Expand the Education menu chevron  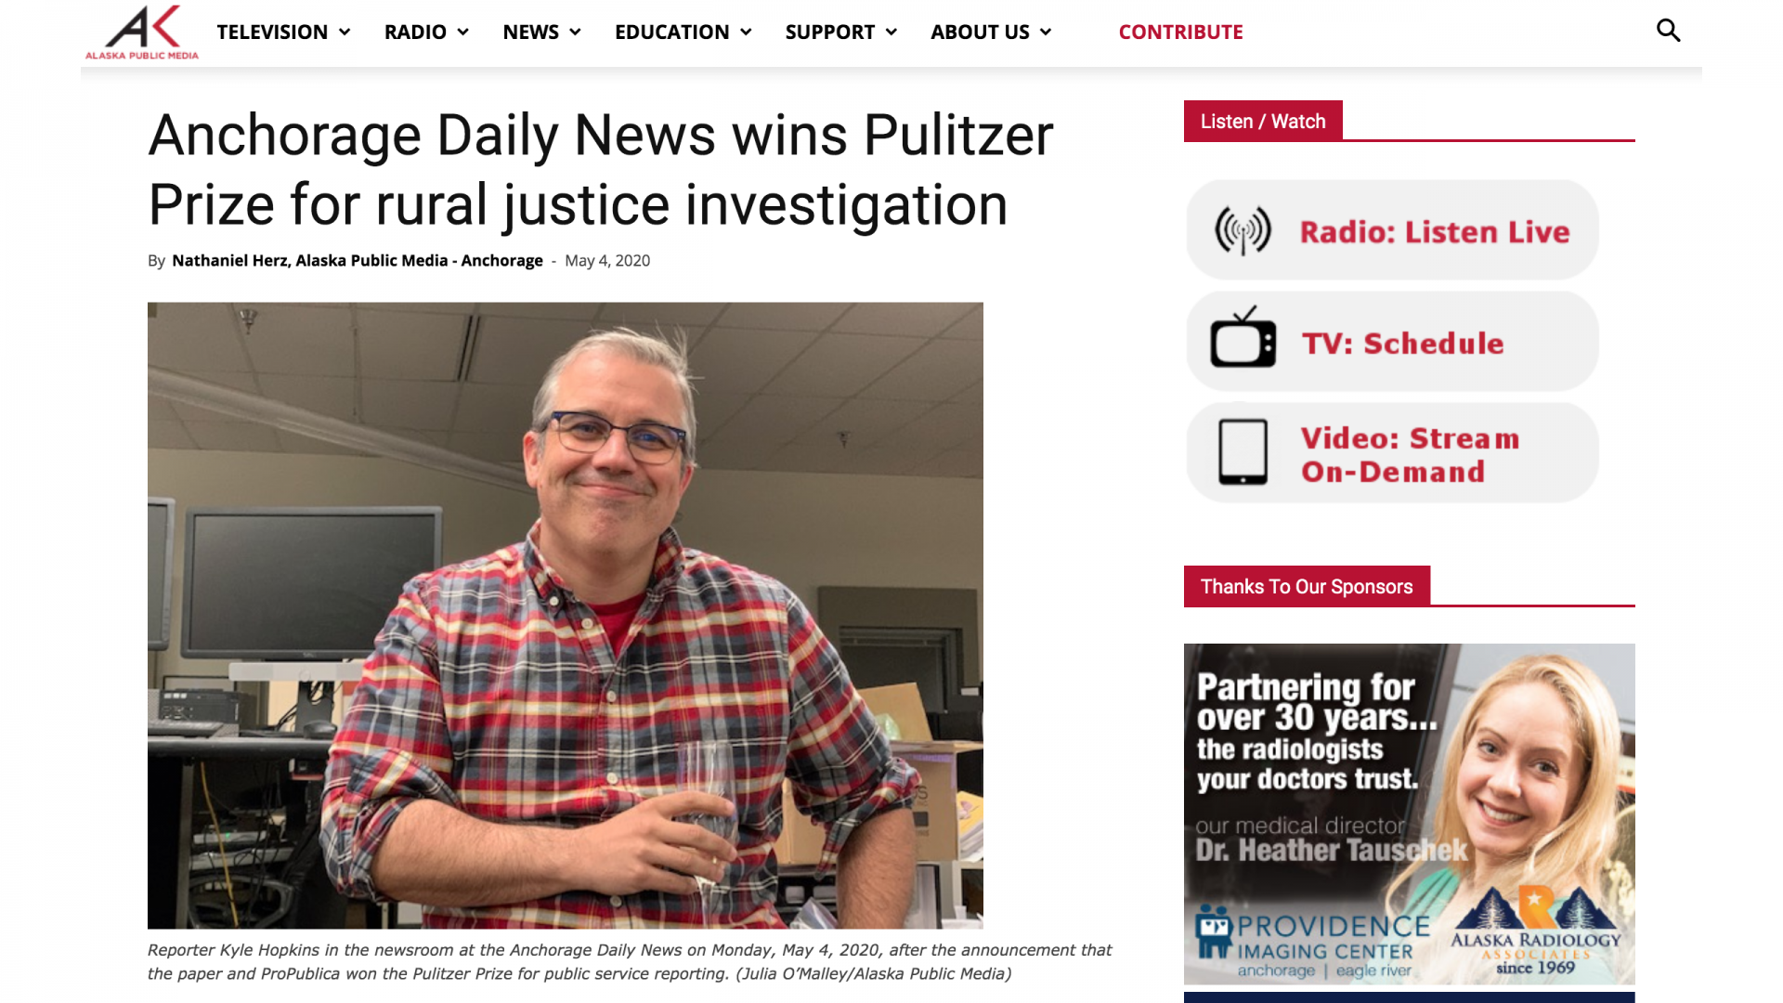coord(746,32)
